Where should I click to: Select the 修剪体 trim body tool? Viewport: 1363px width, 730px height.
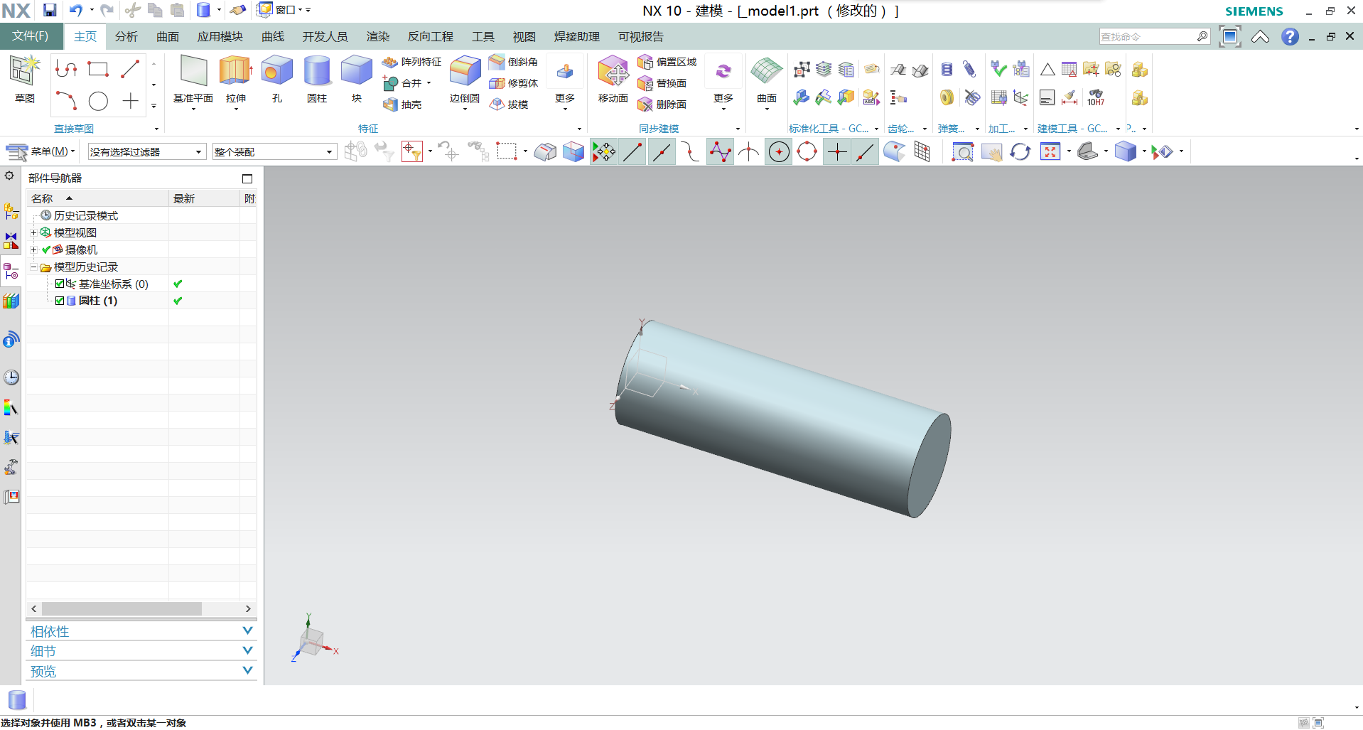coord(514,83)
